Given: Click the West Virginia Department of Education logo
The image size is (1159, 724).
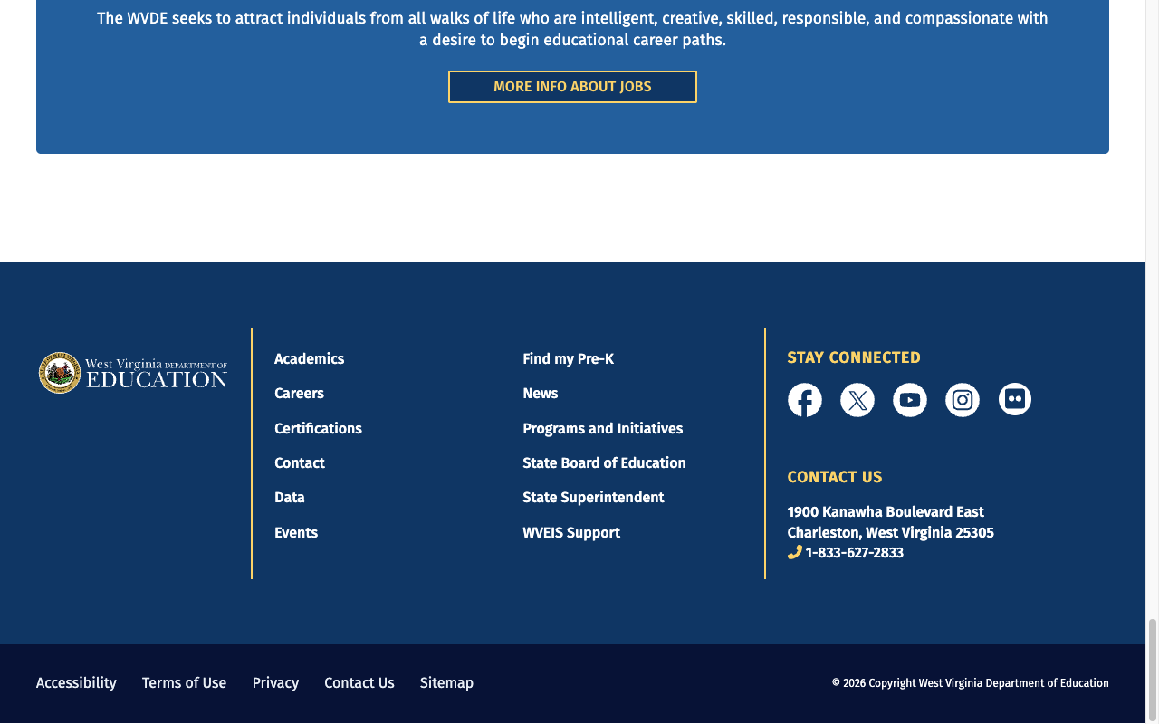Looking at the screenshot, I should pyautogui.click(x=133, y=373).
